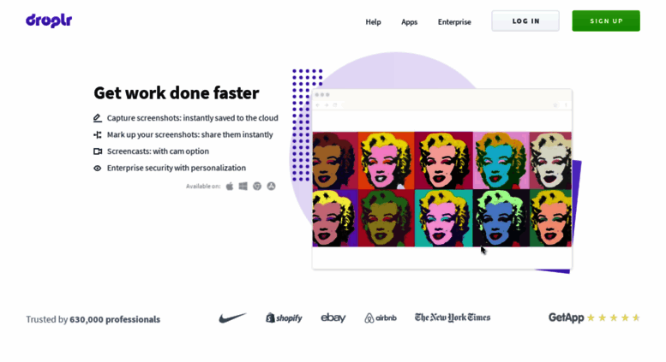Click the Nike swoosh logo
This screenshot has height=362, width=666.
coord(232,317)
